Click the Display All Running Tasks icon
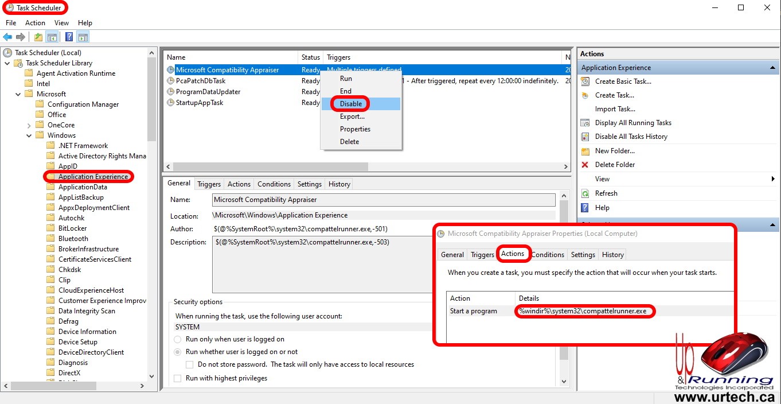The width and height of the screenshot is (781, 404). click(x=585, y=123)
